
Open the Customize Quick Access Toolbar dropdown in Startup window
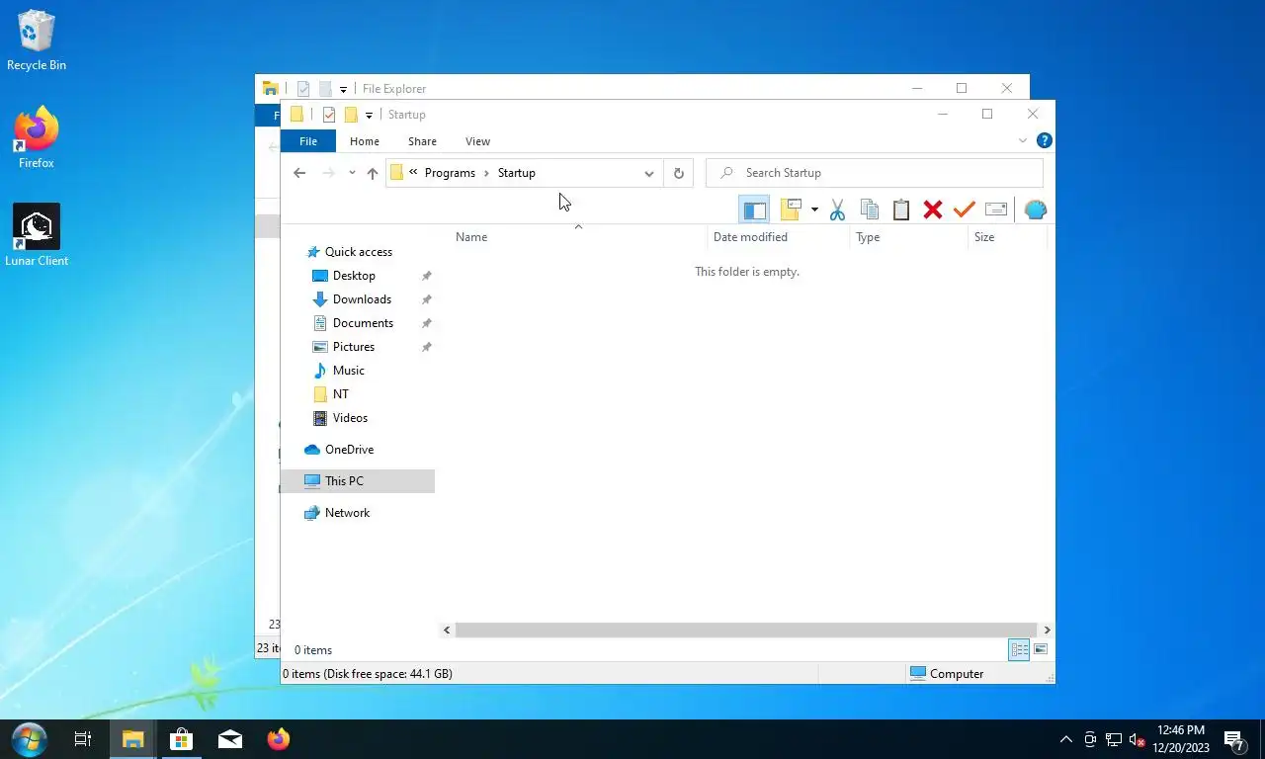[369, 116]
